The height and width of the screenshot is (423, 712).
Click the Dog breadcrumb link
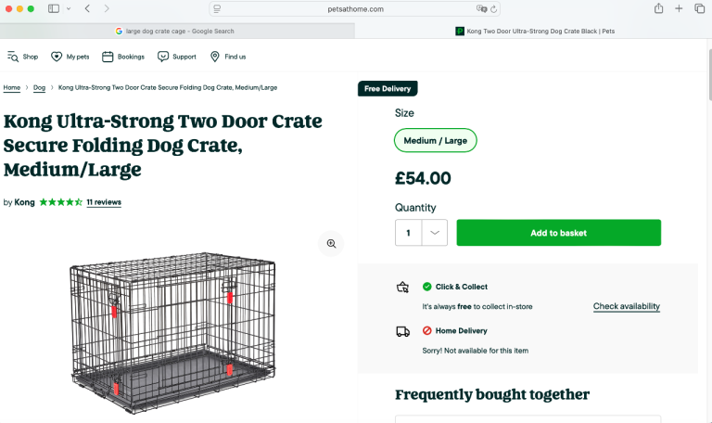pyautogui.click(x=39, y=88)
